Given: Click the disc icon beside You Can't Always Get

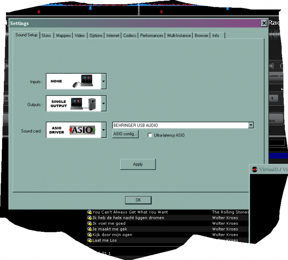Looking at the screenshot, I should 90,212.
